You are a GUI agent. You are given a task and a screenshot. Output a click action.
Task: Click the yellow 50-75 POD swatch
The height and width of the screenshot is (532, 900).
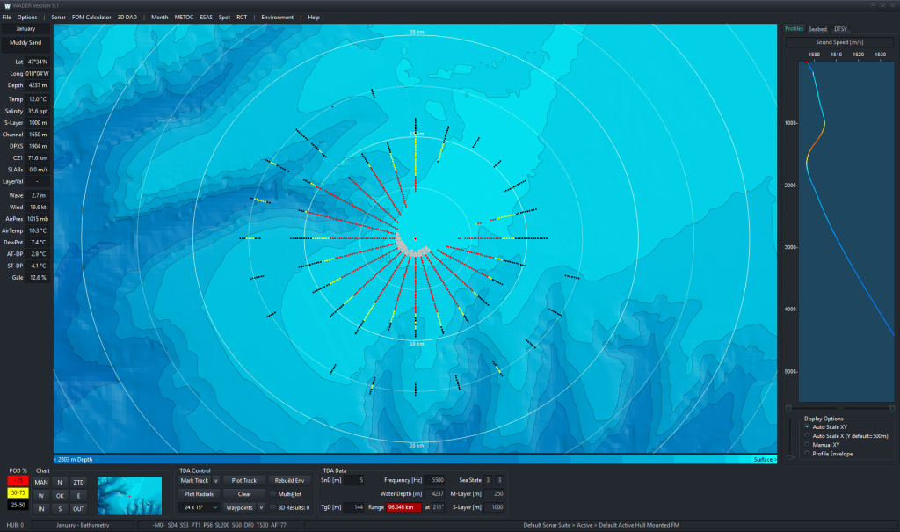18,492
